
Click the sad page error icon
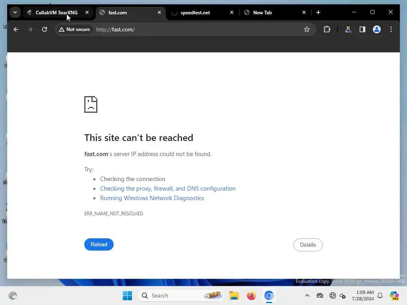[x=91, y=104]
